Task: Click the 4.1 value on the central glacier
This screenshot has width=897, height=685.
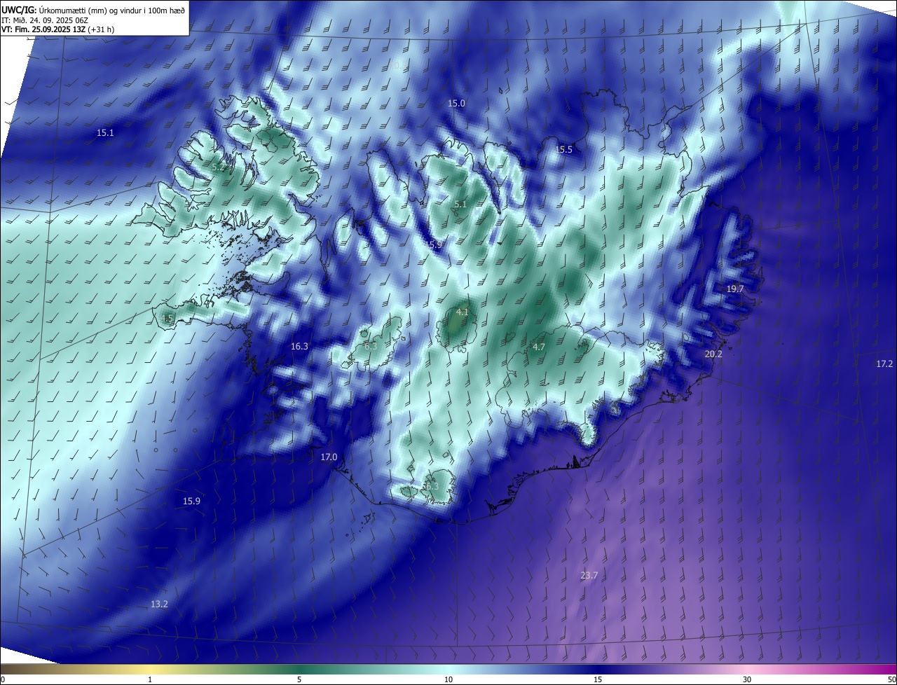Action: [463, 312]
